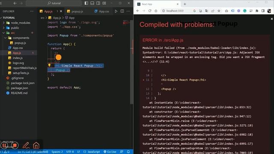The width and height of the screenshot is (274, 154).
Task: Open README.md in the file explorer
Action: 19,93
